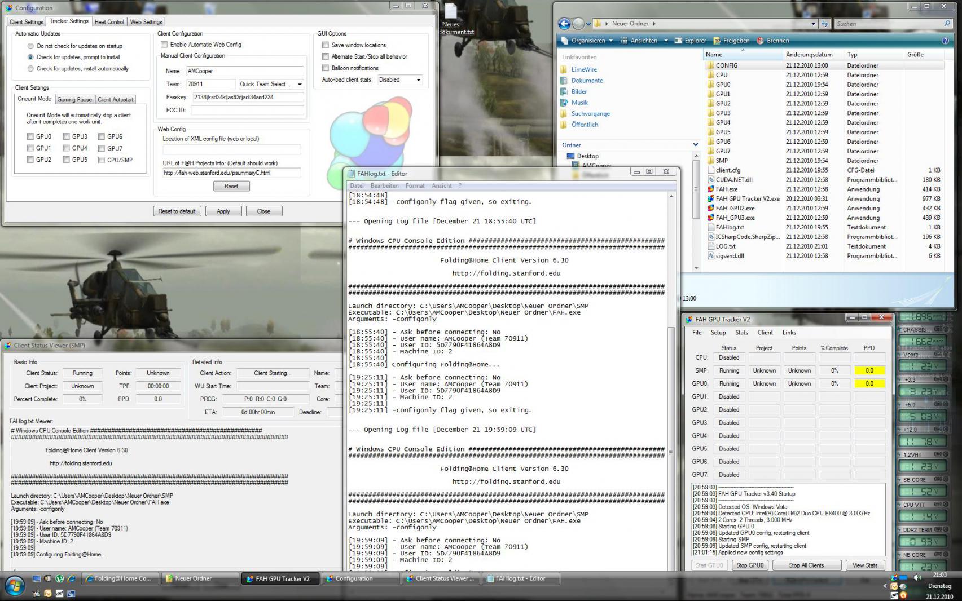
Task: Select the Neues dokument.txt desktop icon
Action: 451,20
